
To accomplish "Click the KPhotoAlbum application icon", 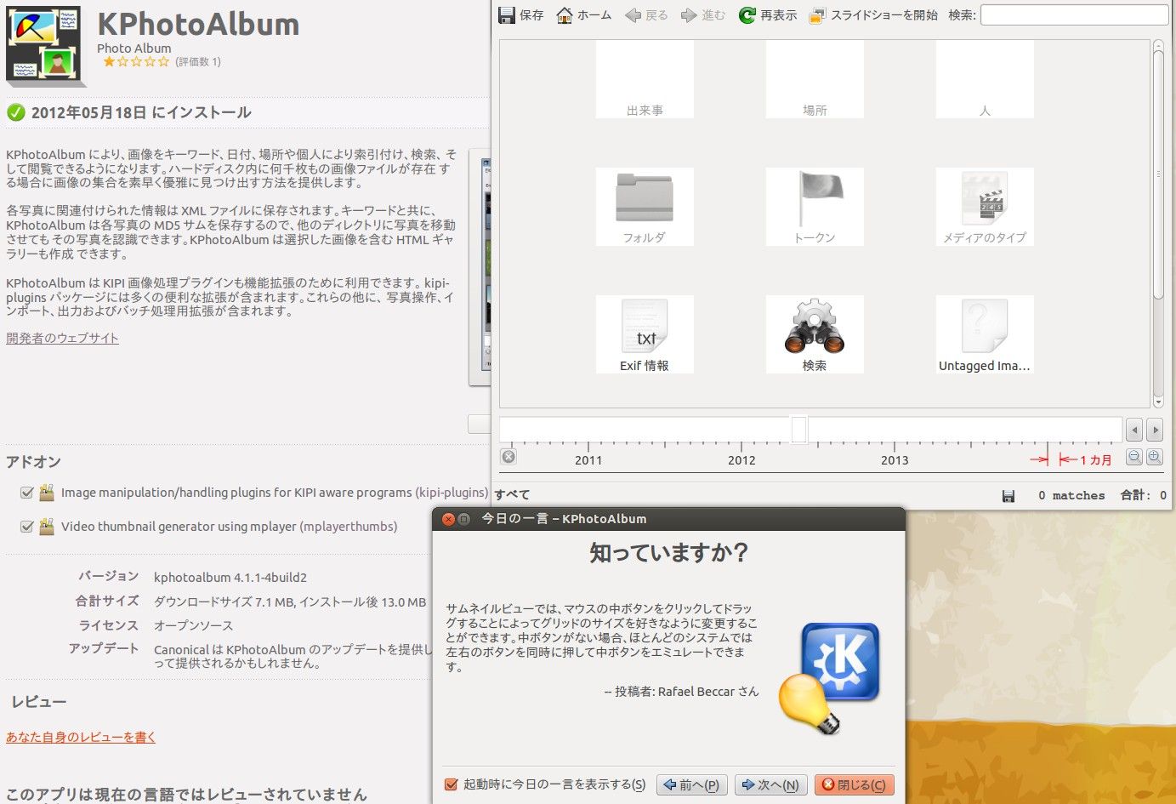I will tap(44, 45).
